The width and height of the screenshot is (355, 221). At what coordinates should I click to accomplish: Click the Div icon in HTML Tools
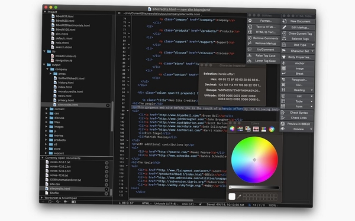(x=283, y=84)
